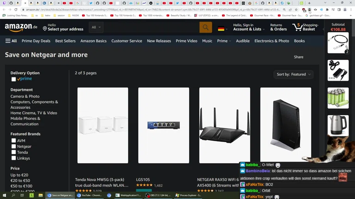
Task: Filter by Mobile Phones & Communication
Action: 25,121
